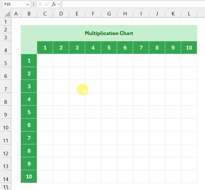Click green header cell 1 in column C
Screen dimensions: 205x190
pos(45,48)
